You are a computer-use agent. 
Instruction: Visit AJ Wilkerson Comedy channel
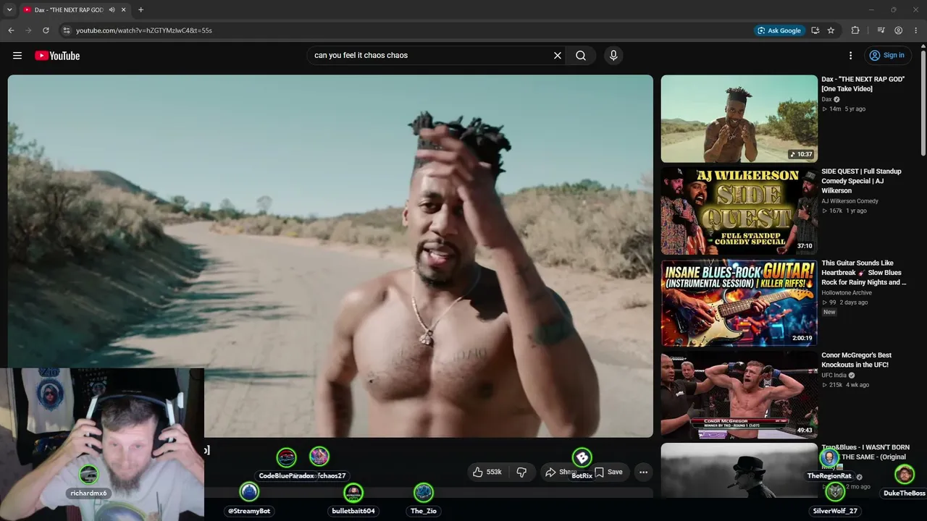(850, 201)
